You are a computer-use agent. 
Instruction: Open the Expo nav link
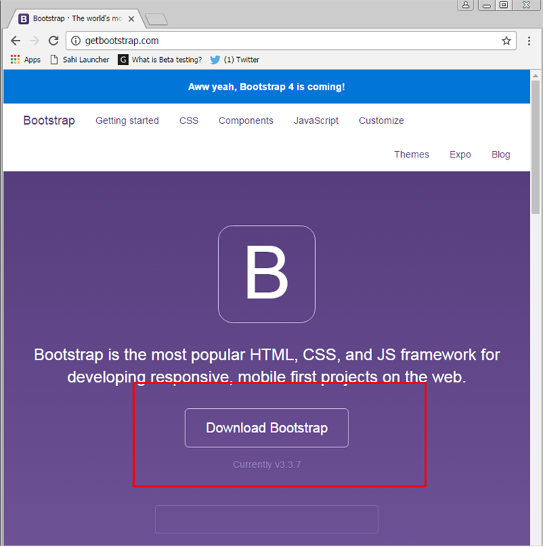[x=460, y=155]
